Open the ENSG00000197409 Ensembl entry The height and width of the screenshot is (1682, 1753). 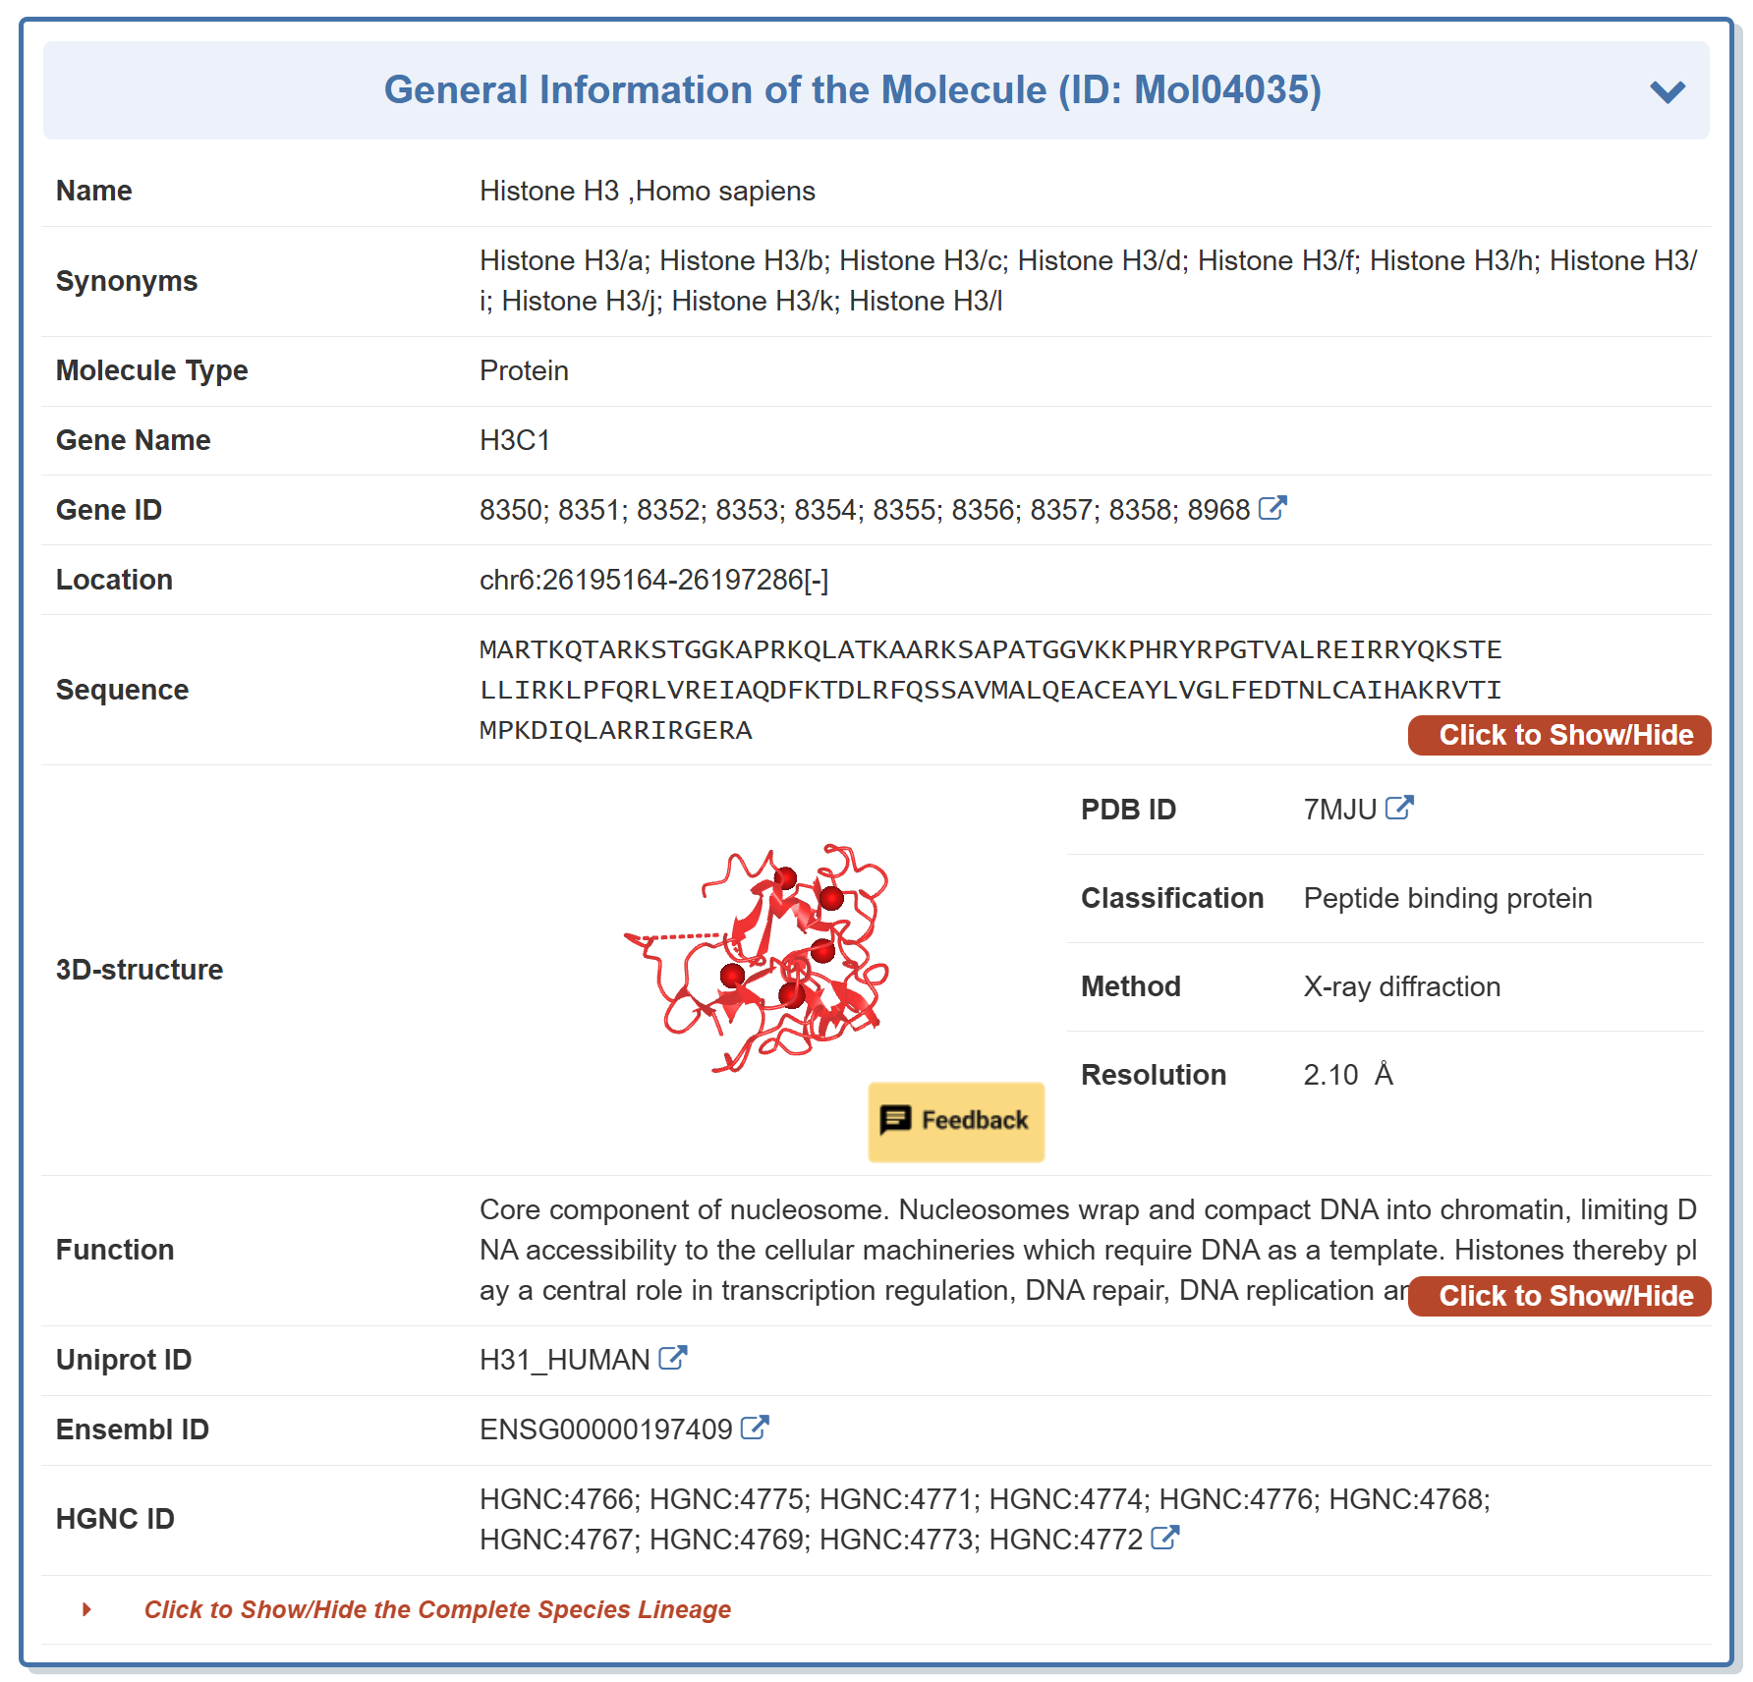point(605,1430)
